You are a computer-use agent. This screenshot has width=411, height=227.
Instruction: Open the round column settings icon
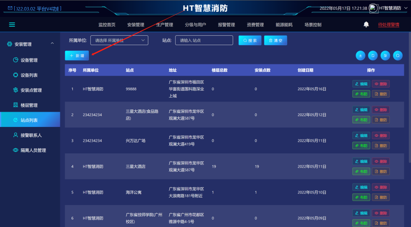coord(385,55)
